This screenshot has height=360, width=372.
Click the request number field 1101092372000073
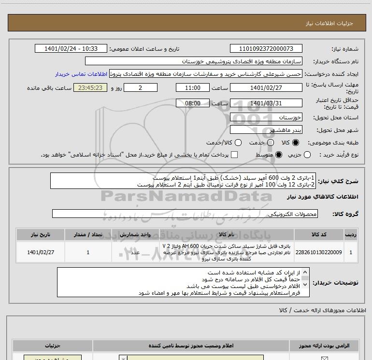(266, 48)
